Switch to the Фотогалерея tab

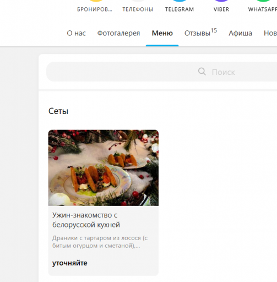(x=118, y=33)
